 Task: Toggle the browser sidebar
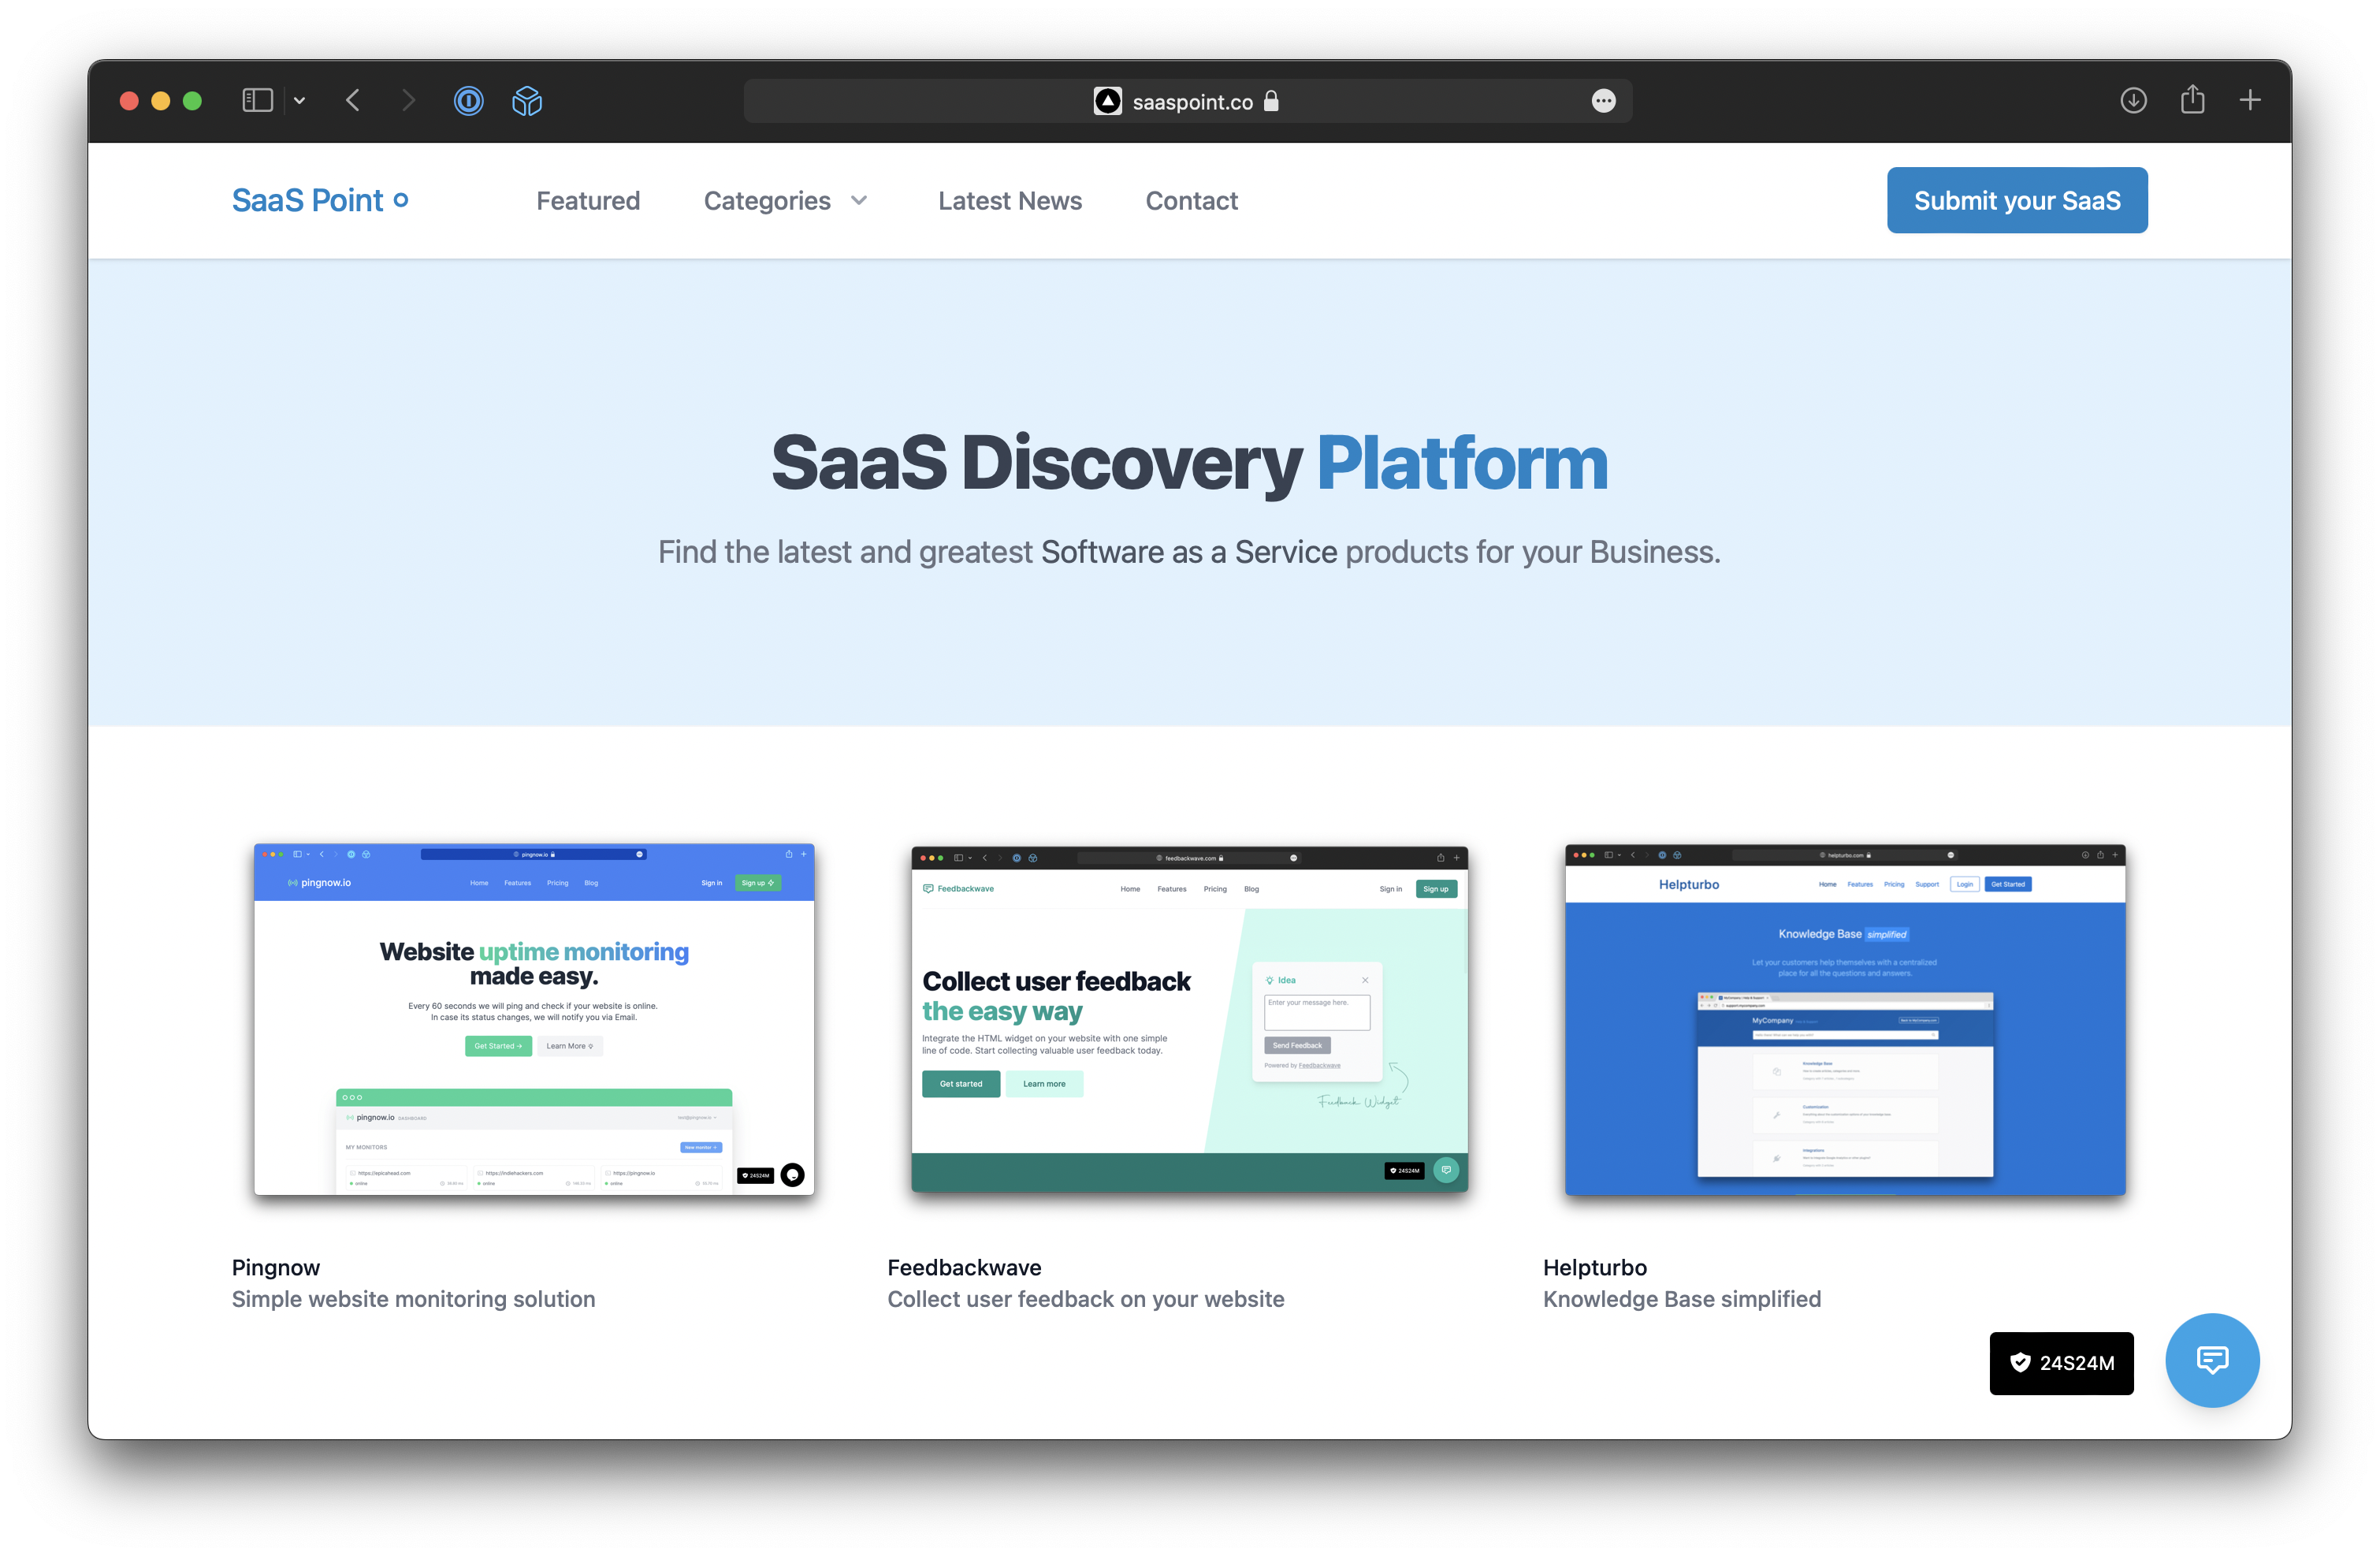[x=257, y=100]
